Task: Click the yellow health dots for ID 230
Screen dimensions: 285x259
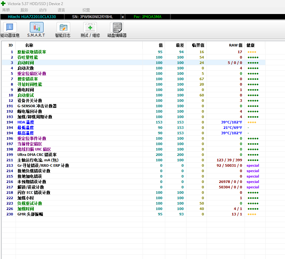Action: click(x=252, y=214)
